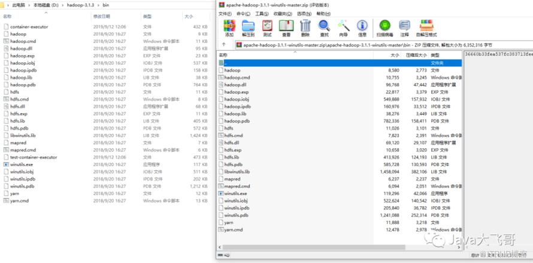Expand chevron after 此电脑 in Explorer path
533x263 pixels.
point(29,5)
